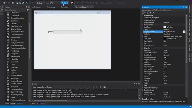The width and height of the screenshot is (192, 108).
Task: Select the MonthCalendar tool icon
Action: pos(8,84)
